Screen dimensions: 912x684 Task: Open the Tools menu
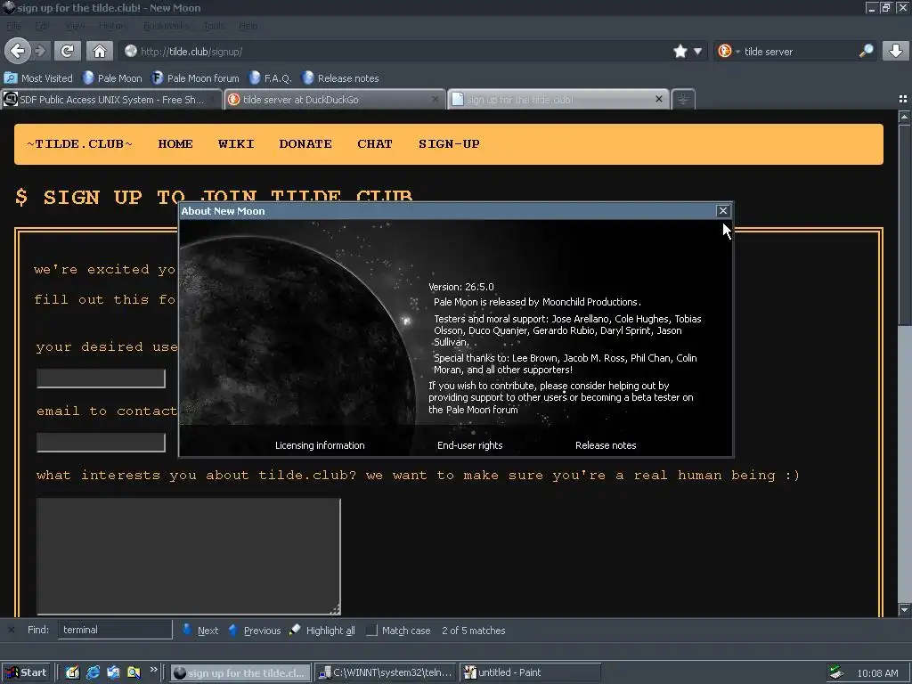point(214,26)
